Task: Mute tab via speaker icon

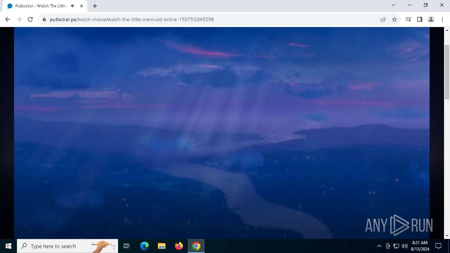Action: click(73, 6)
